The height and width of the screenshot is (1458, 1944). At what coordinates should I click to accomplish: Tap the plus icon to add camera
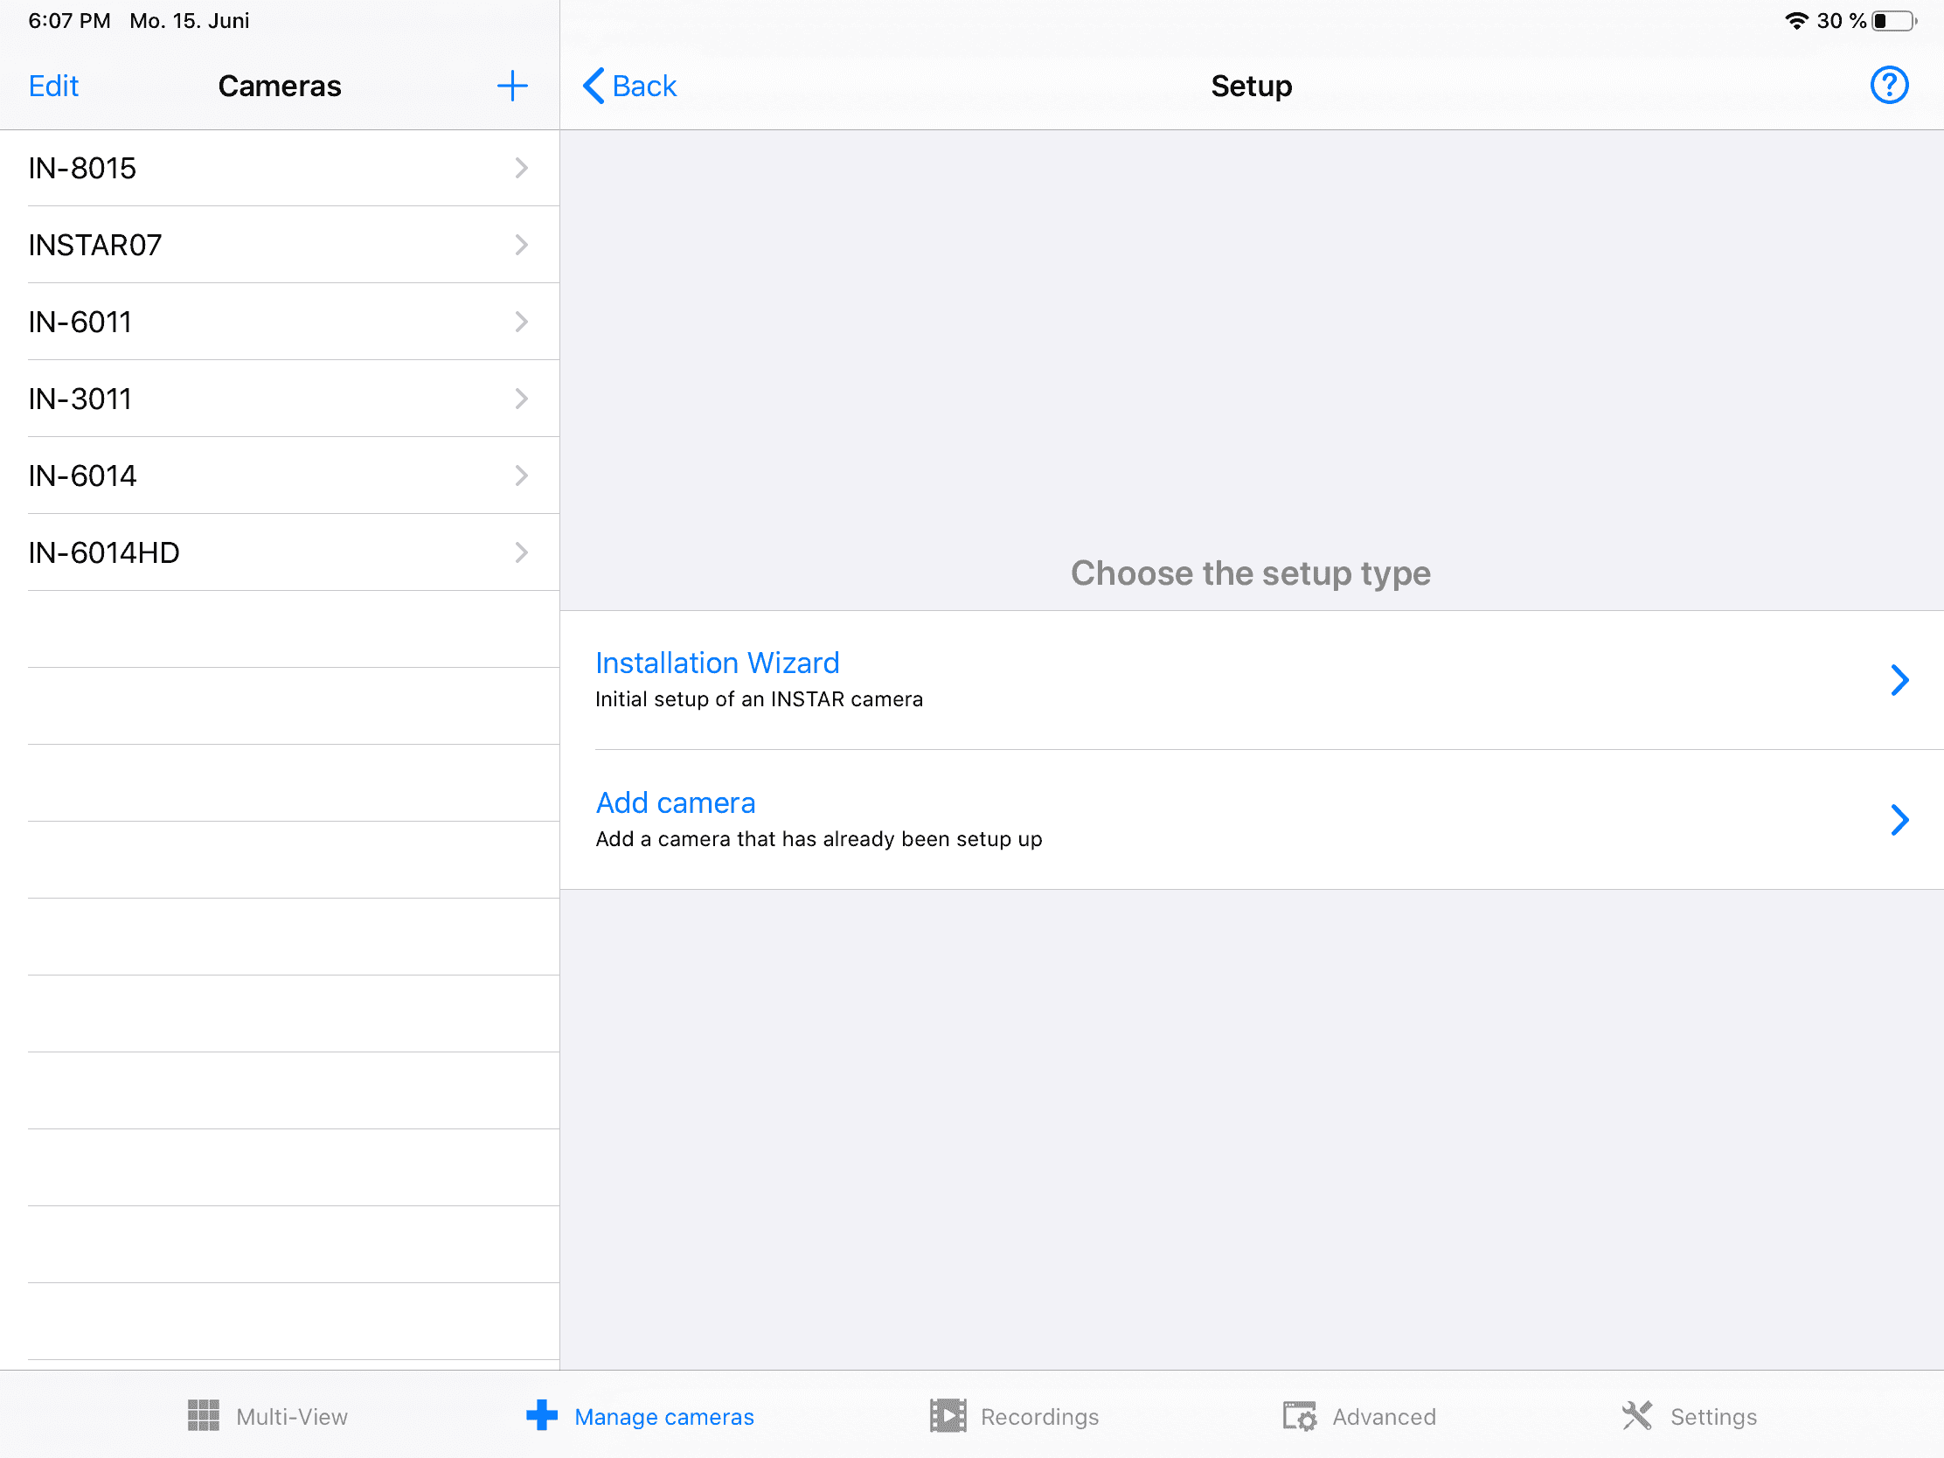(x=511, y=87)
